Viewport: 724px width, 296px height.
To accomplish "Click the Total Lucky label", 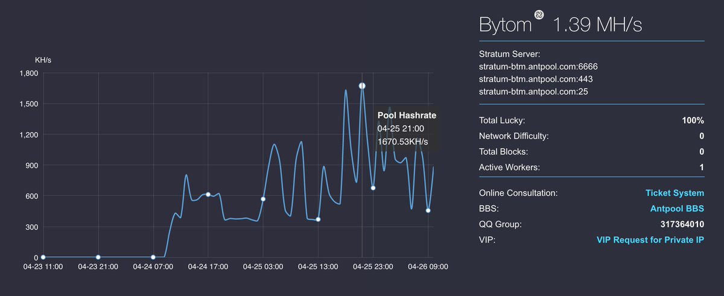I will click(x=502, y=121).
